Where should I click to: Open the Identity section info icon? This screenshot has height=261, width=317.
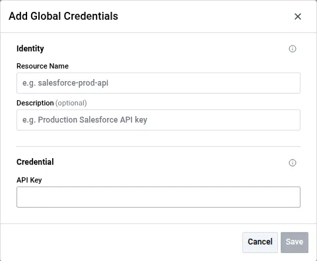[x=293, y=49]
